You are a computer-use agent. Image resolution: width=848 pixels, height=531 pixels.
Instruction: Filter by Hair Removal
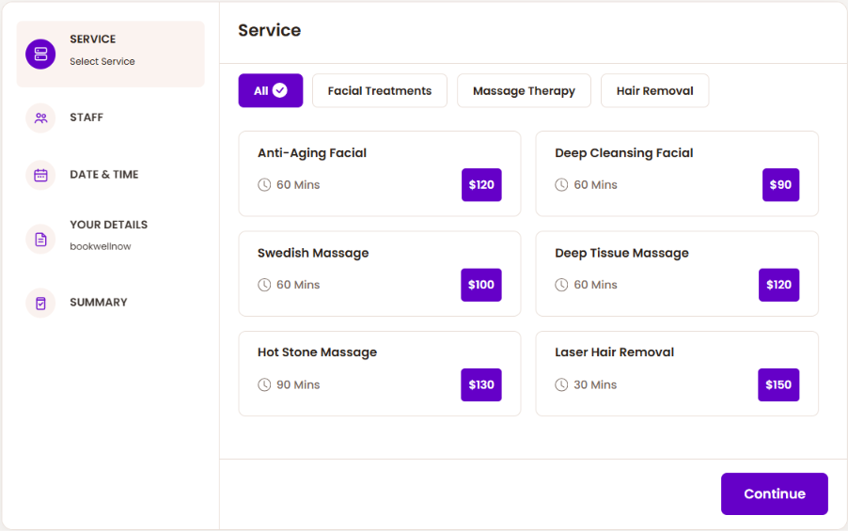[655, 90]
